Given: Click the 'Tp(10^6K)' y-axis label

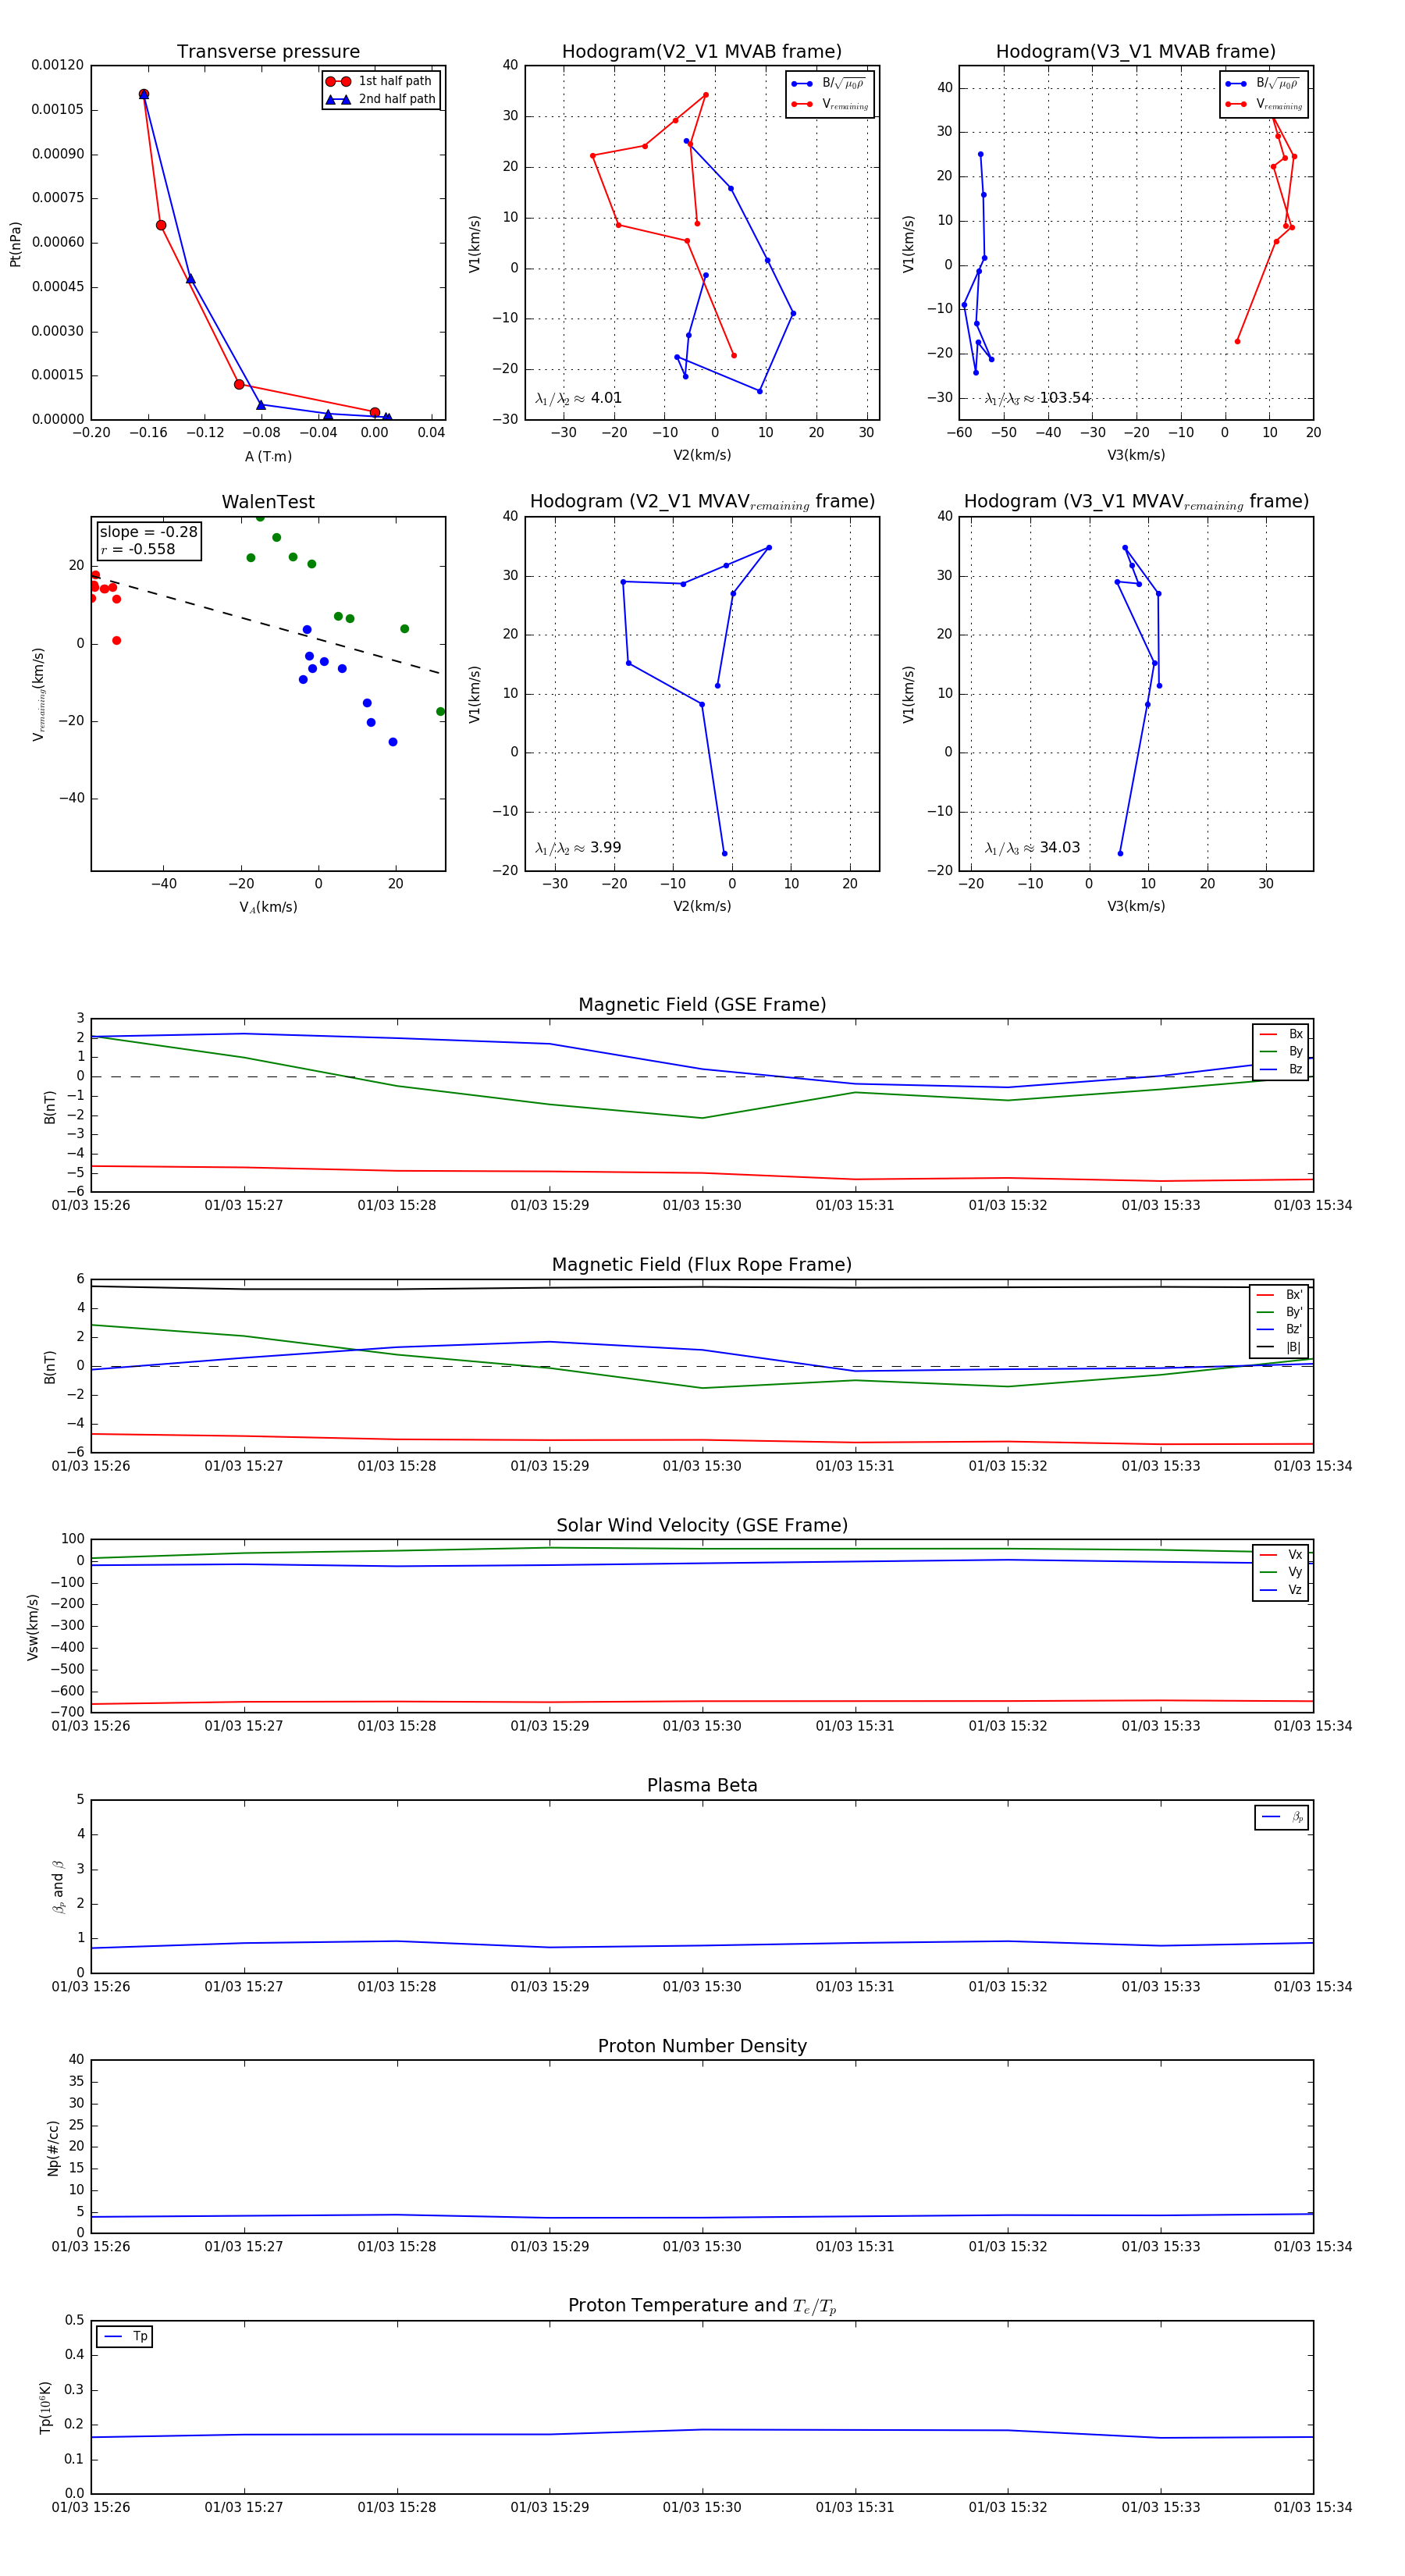Looking at the screenshot, I should [45, 2408].
